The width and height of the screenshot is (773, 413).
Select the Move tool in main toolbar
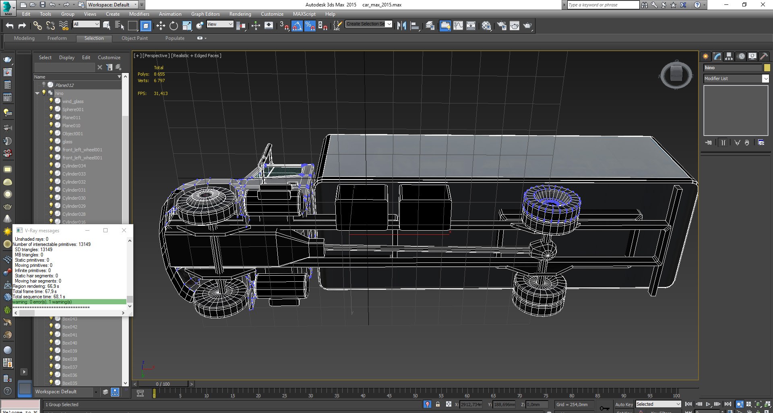(161, 26)
